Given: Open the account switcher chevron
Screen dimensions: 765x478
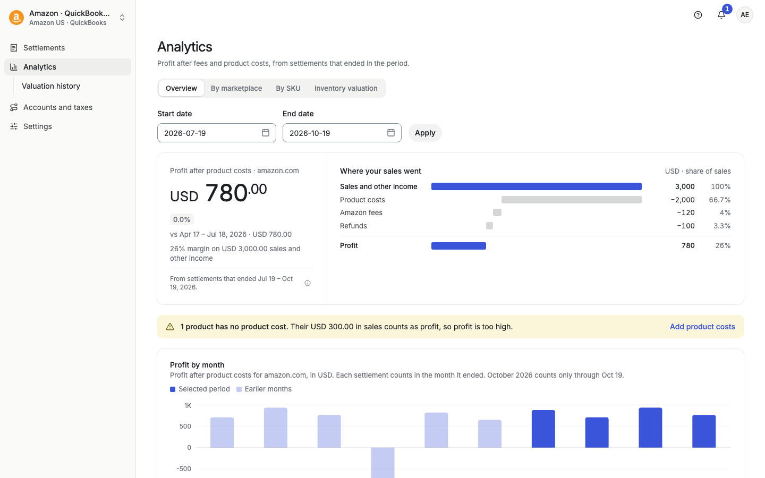Looking at the screenshot, I should point(122,18).
